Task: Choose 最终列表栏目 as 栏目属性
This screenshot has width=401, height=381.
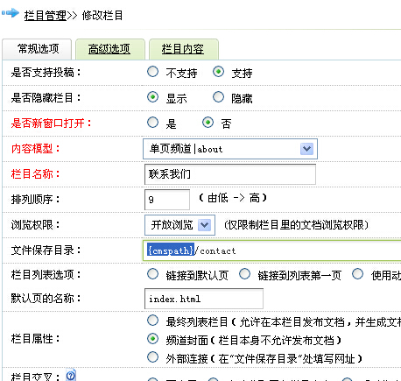Action: 152,321
